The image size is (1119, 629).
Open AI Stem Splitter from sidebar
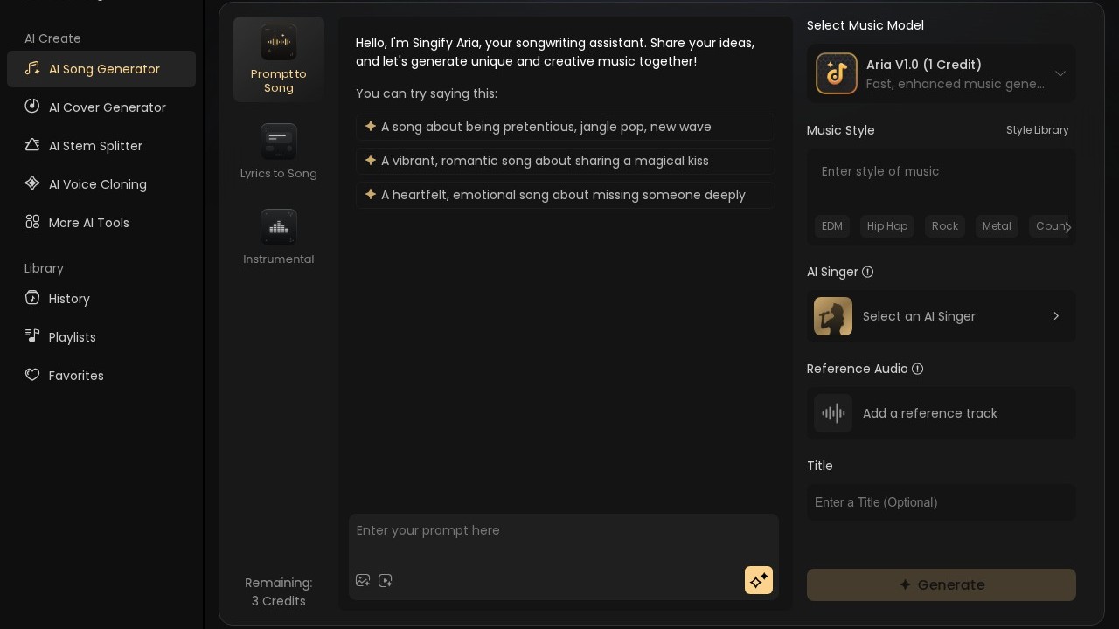(x=95, y=146)
